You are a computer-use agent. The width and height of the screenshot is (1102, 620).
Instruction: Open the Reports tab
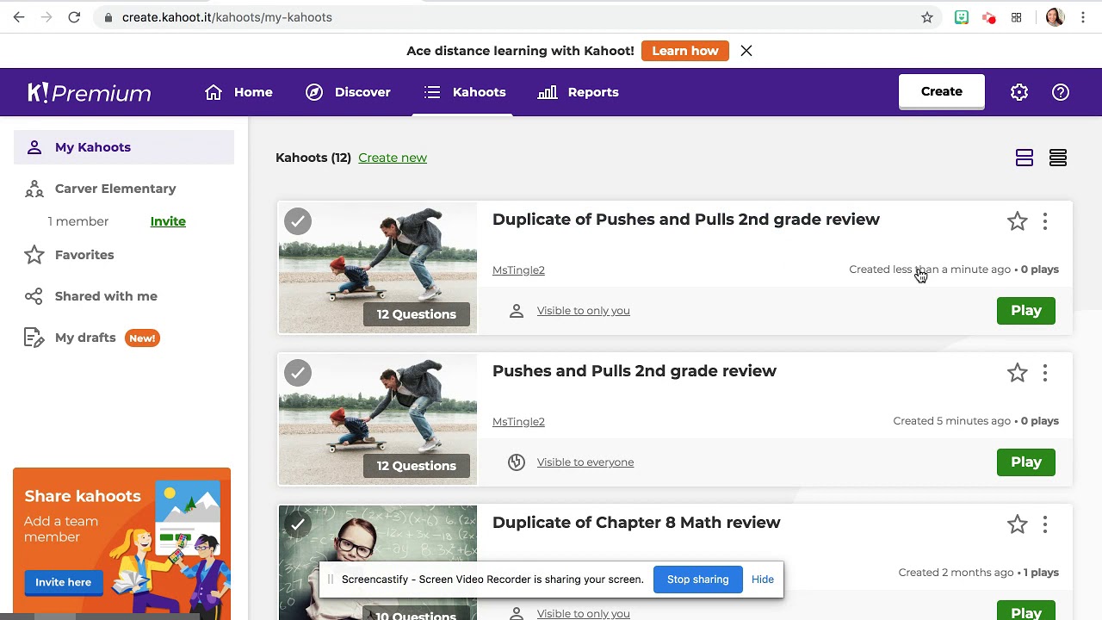click(x=578, y=92)
